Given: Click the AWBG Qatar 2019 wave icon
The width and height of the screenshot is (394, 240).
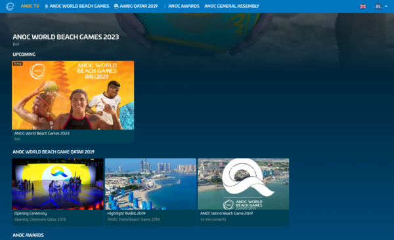Looking at the screenshot, I should pos(116,6).
